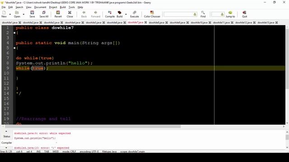Click the Jump to toolbar icon
The image size is (289, 162).
pos(230,14)
